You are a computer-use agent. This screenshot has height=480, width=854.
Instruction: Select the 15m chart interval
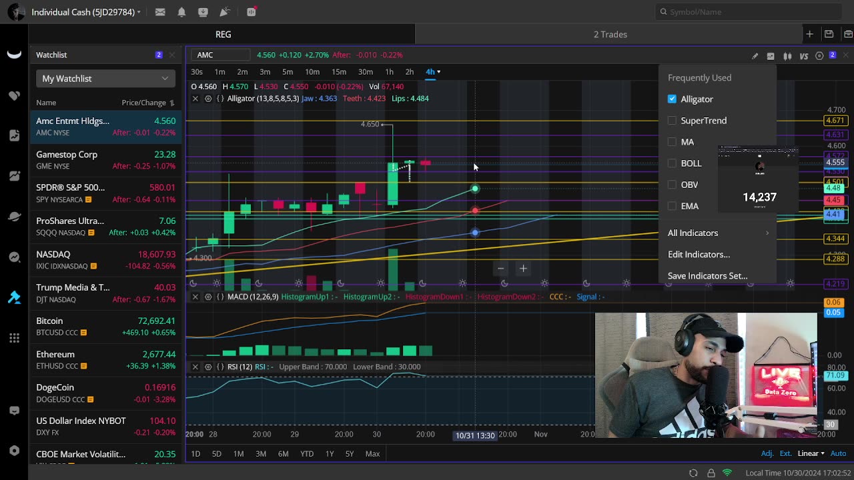click(339, 71)
